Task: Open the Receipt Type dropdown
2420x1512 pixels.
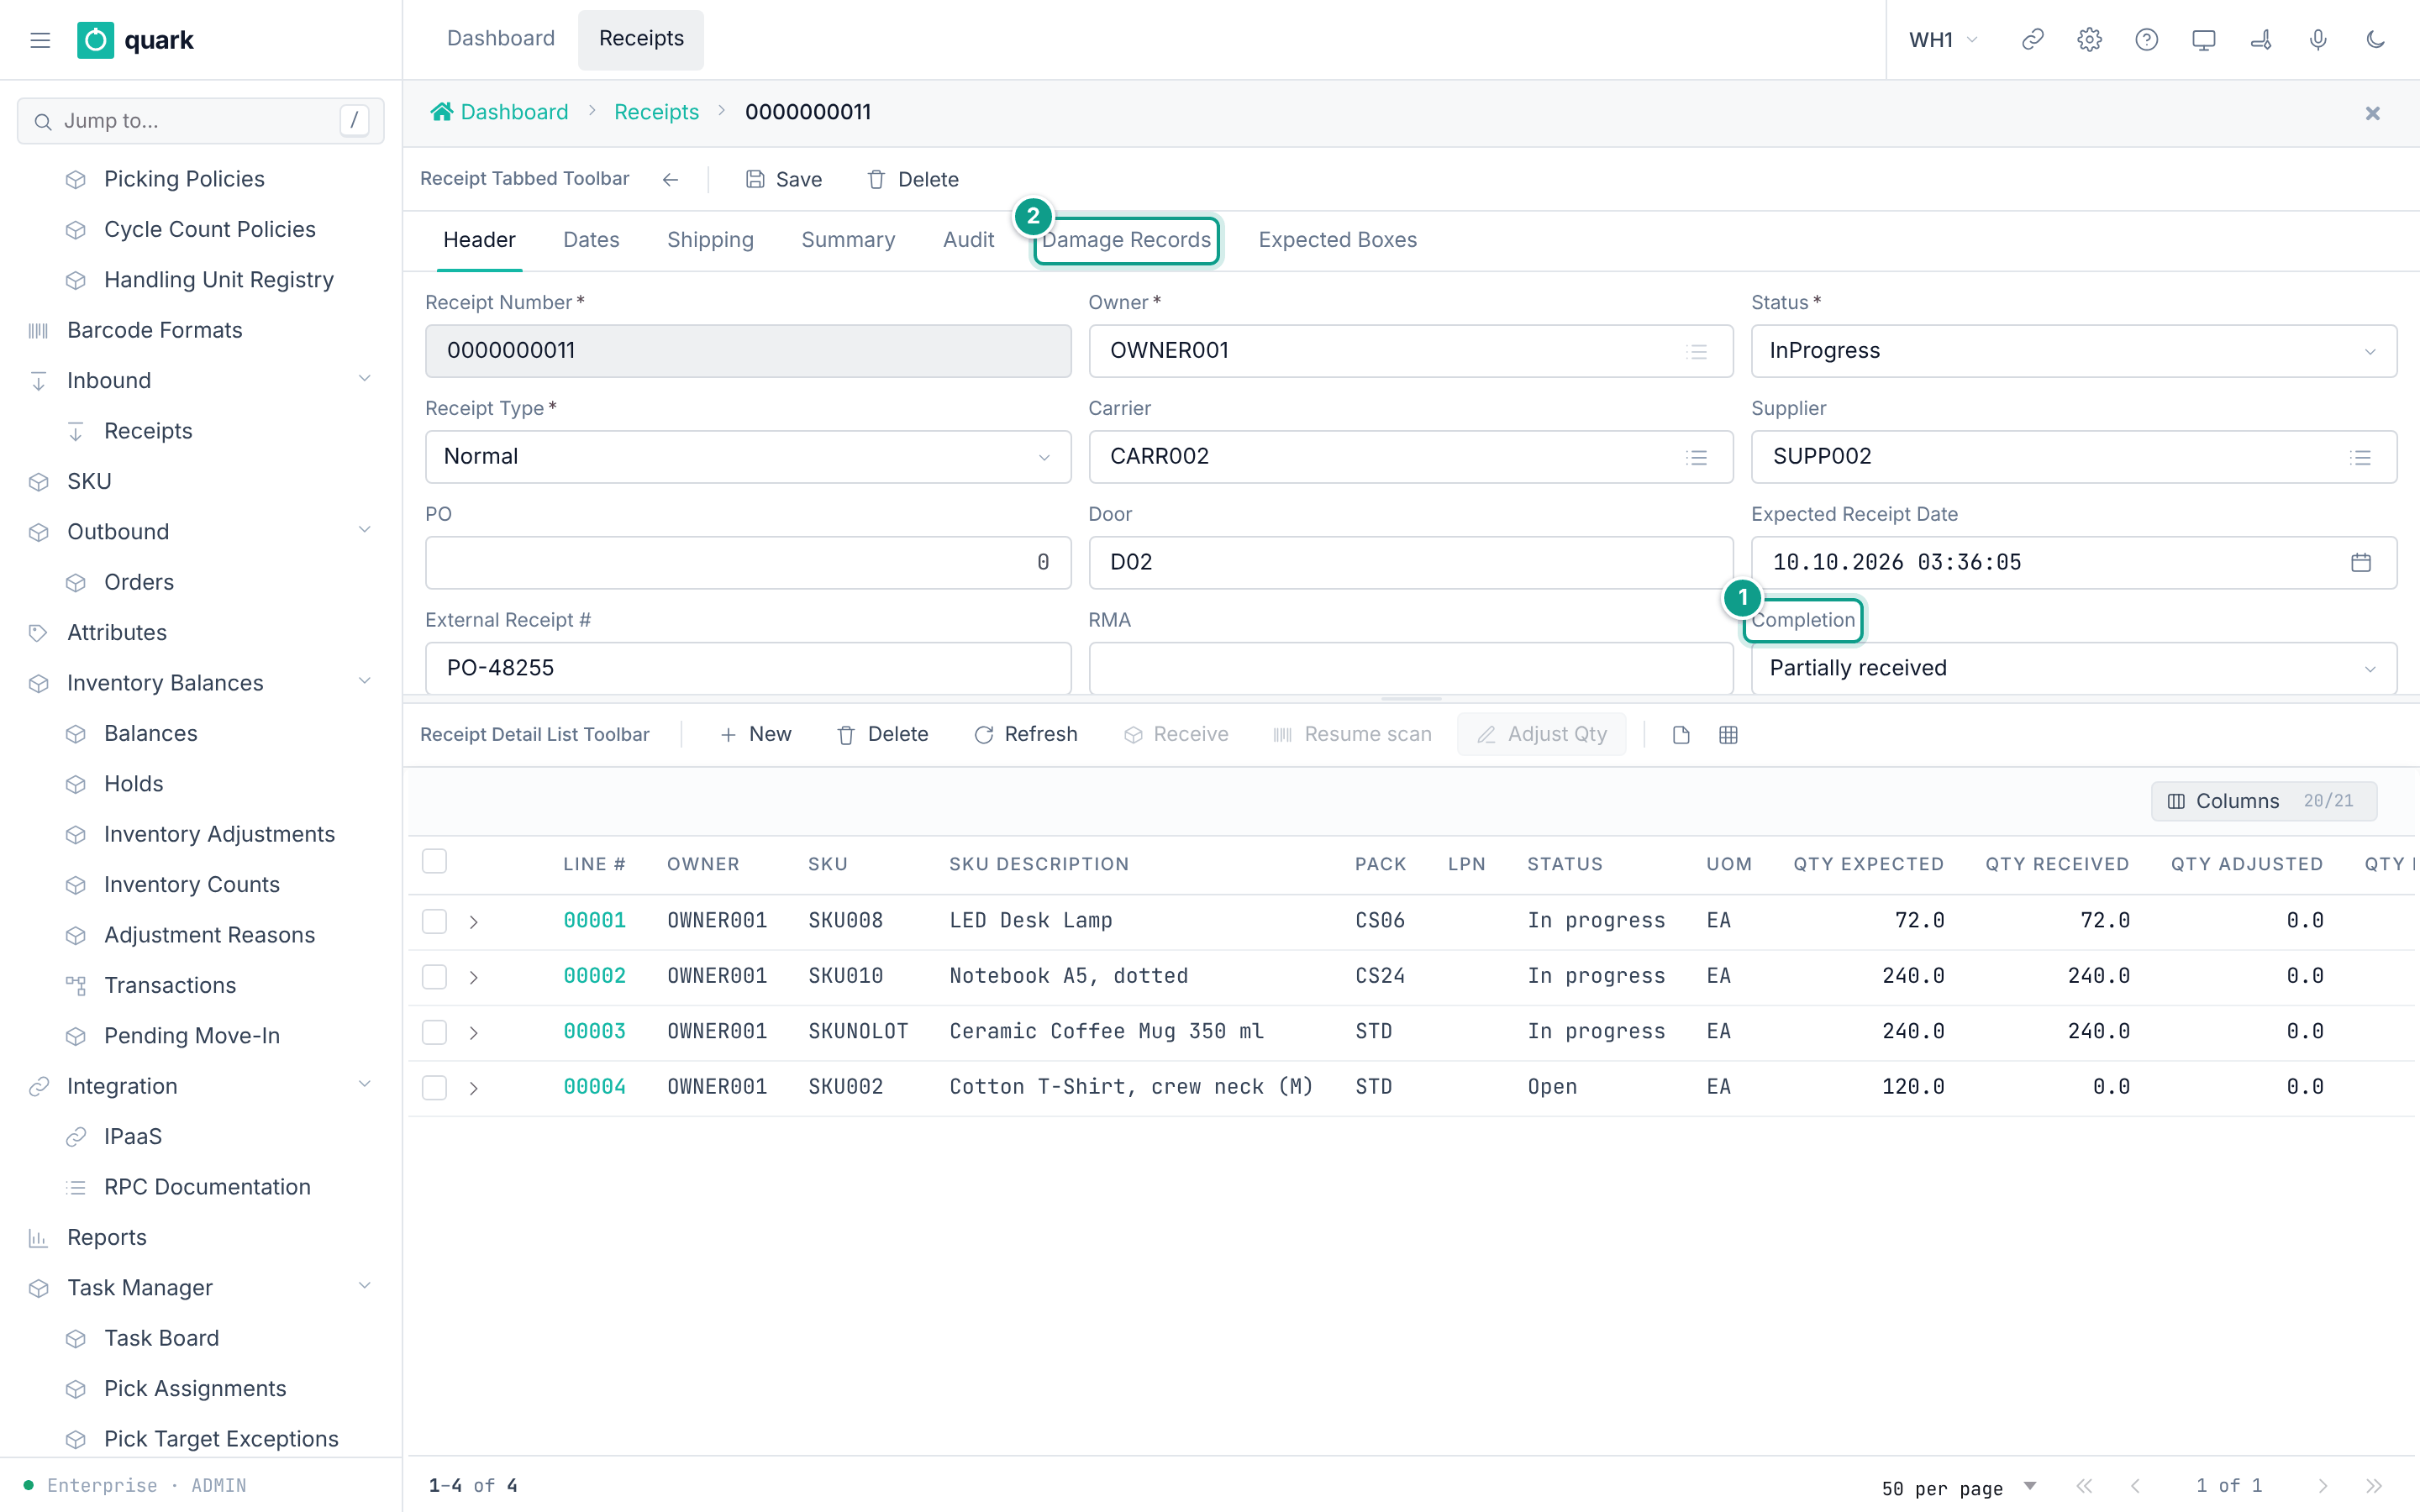Action: click(x=747, y=457)
